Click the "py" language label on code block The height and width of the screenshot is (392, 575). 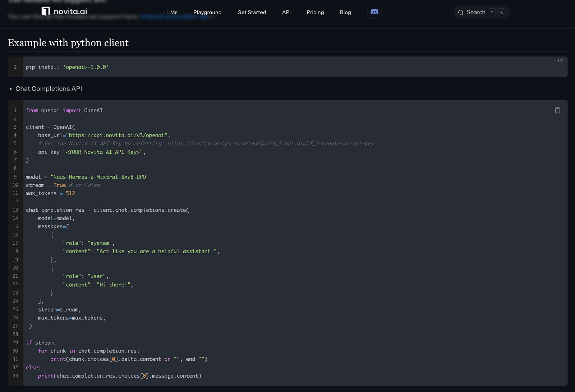click(x=560, y=60)
